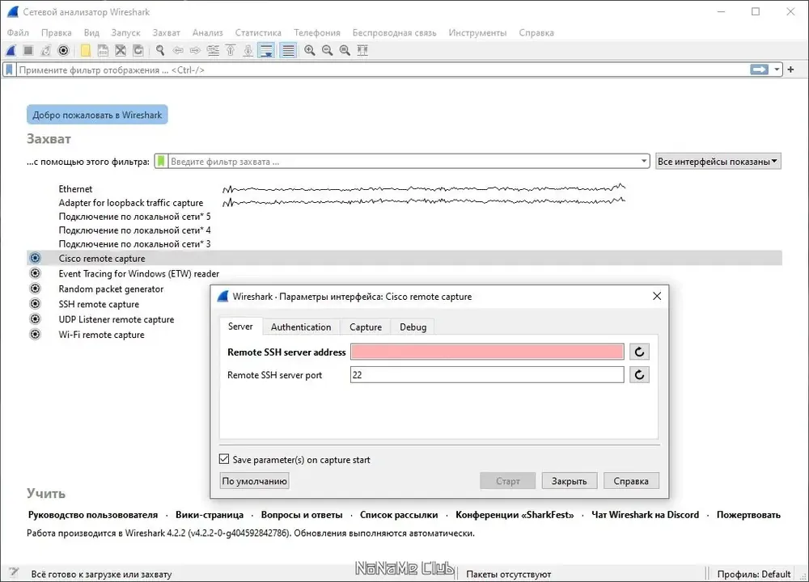This screenshot has height=582, width=809.
Task: Open the Инструменты menu
Action: click(477, 32)
